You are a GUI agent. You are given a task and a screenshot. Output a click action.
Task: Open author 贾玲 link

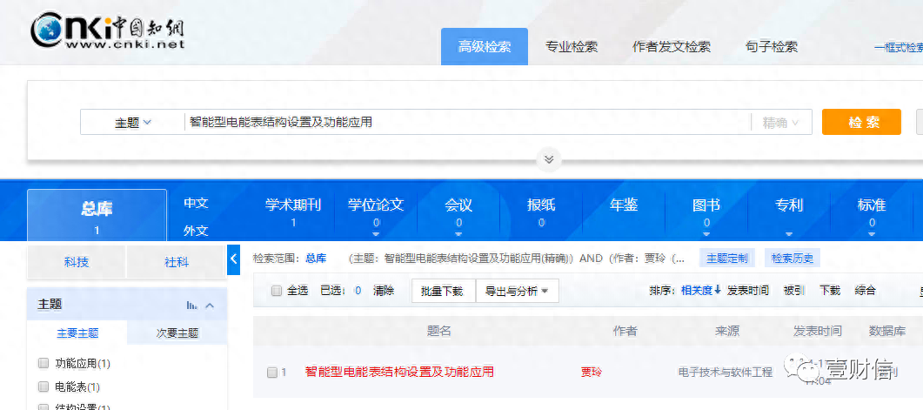(x=592, y=373)
